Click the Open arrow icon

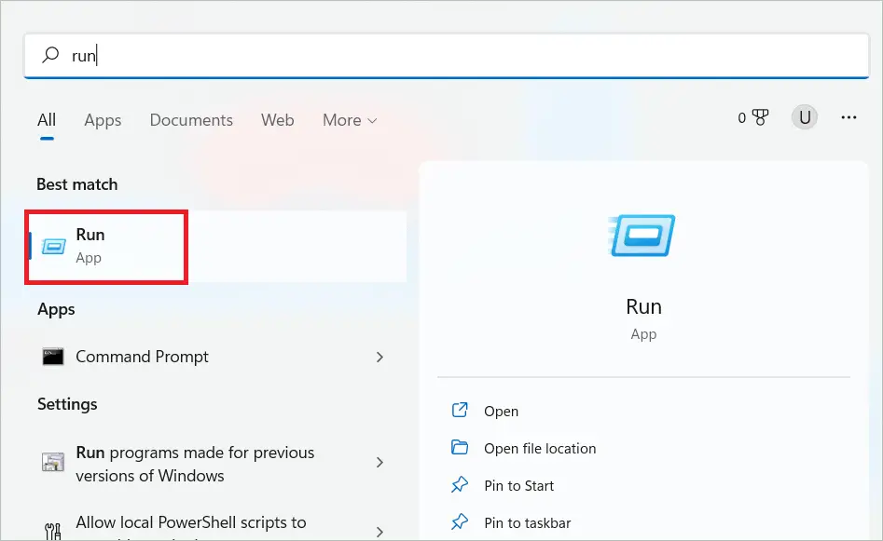coord(460,410)
